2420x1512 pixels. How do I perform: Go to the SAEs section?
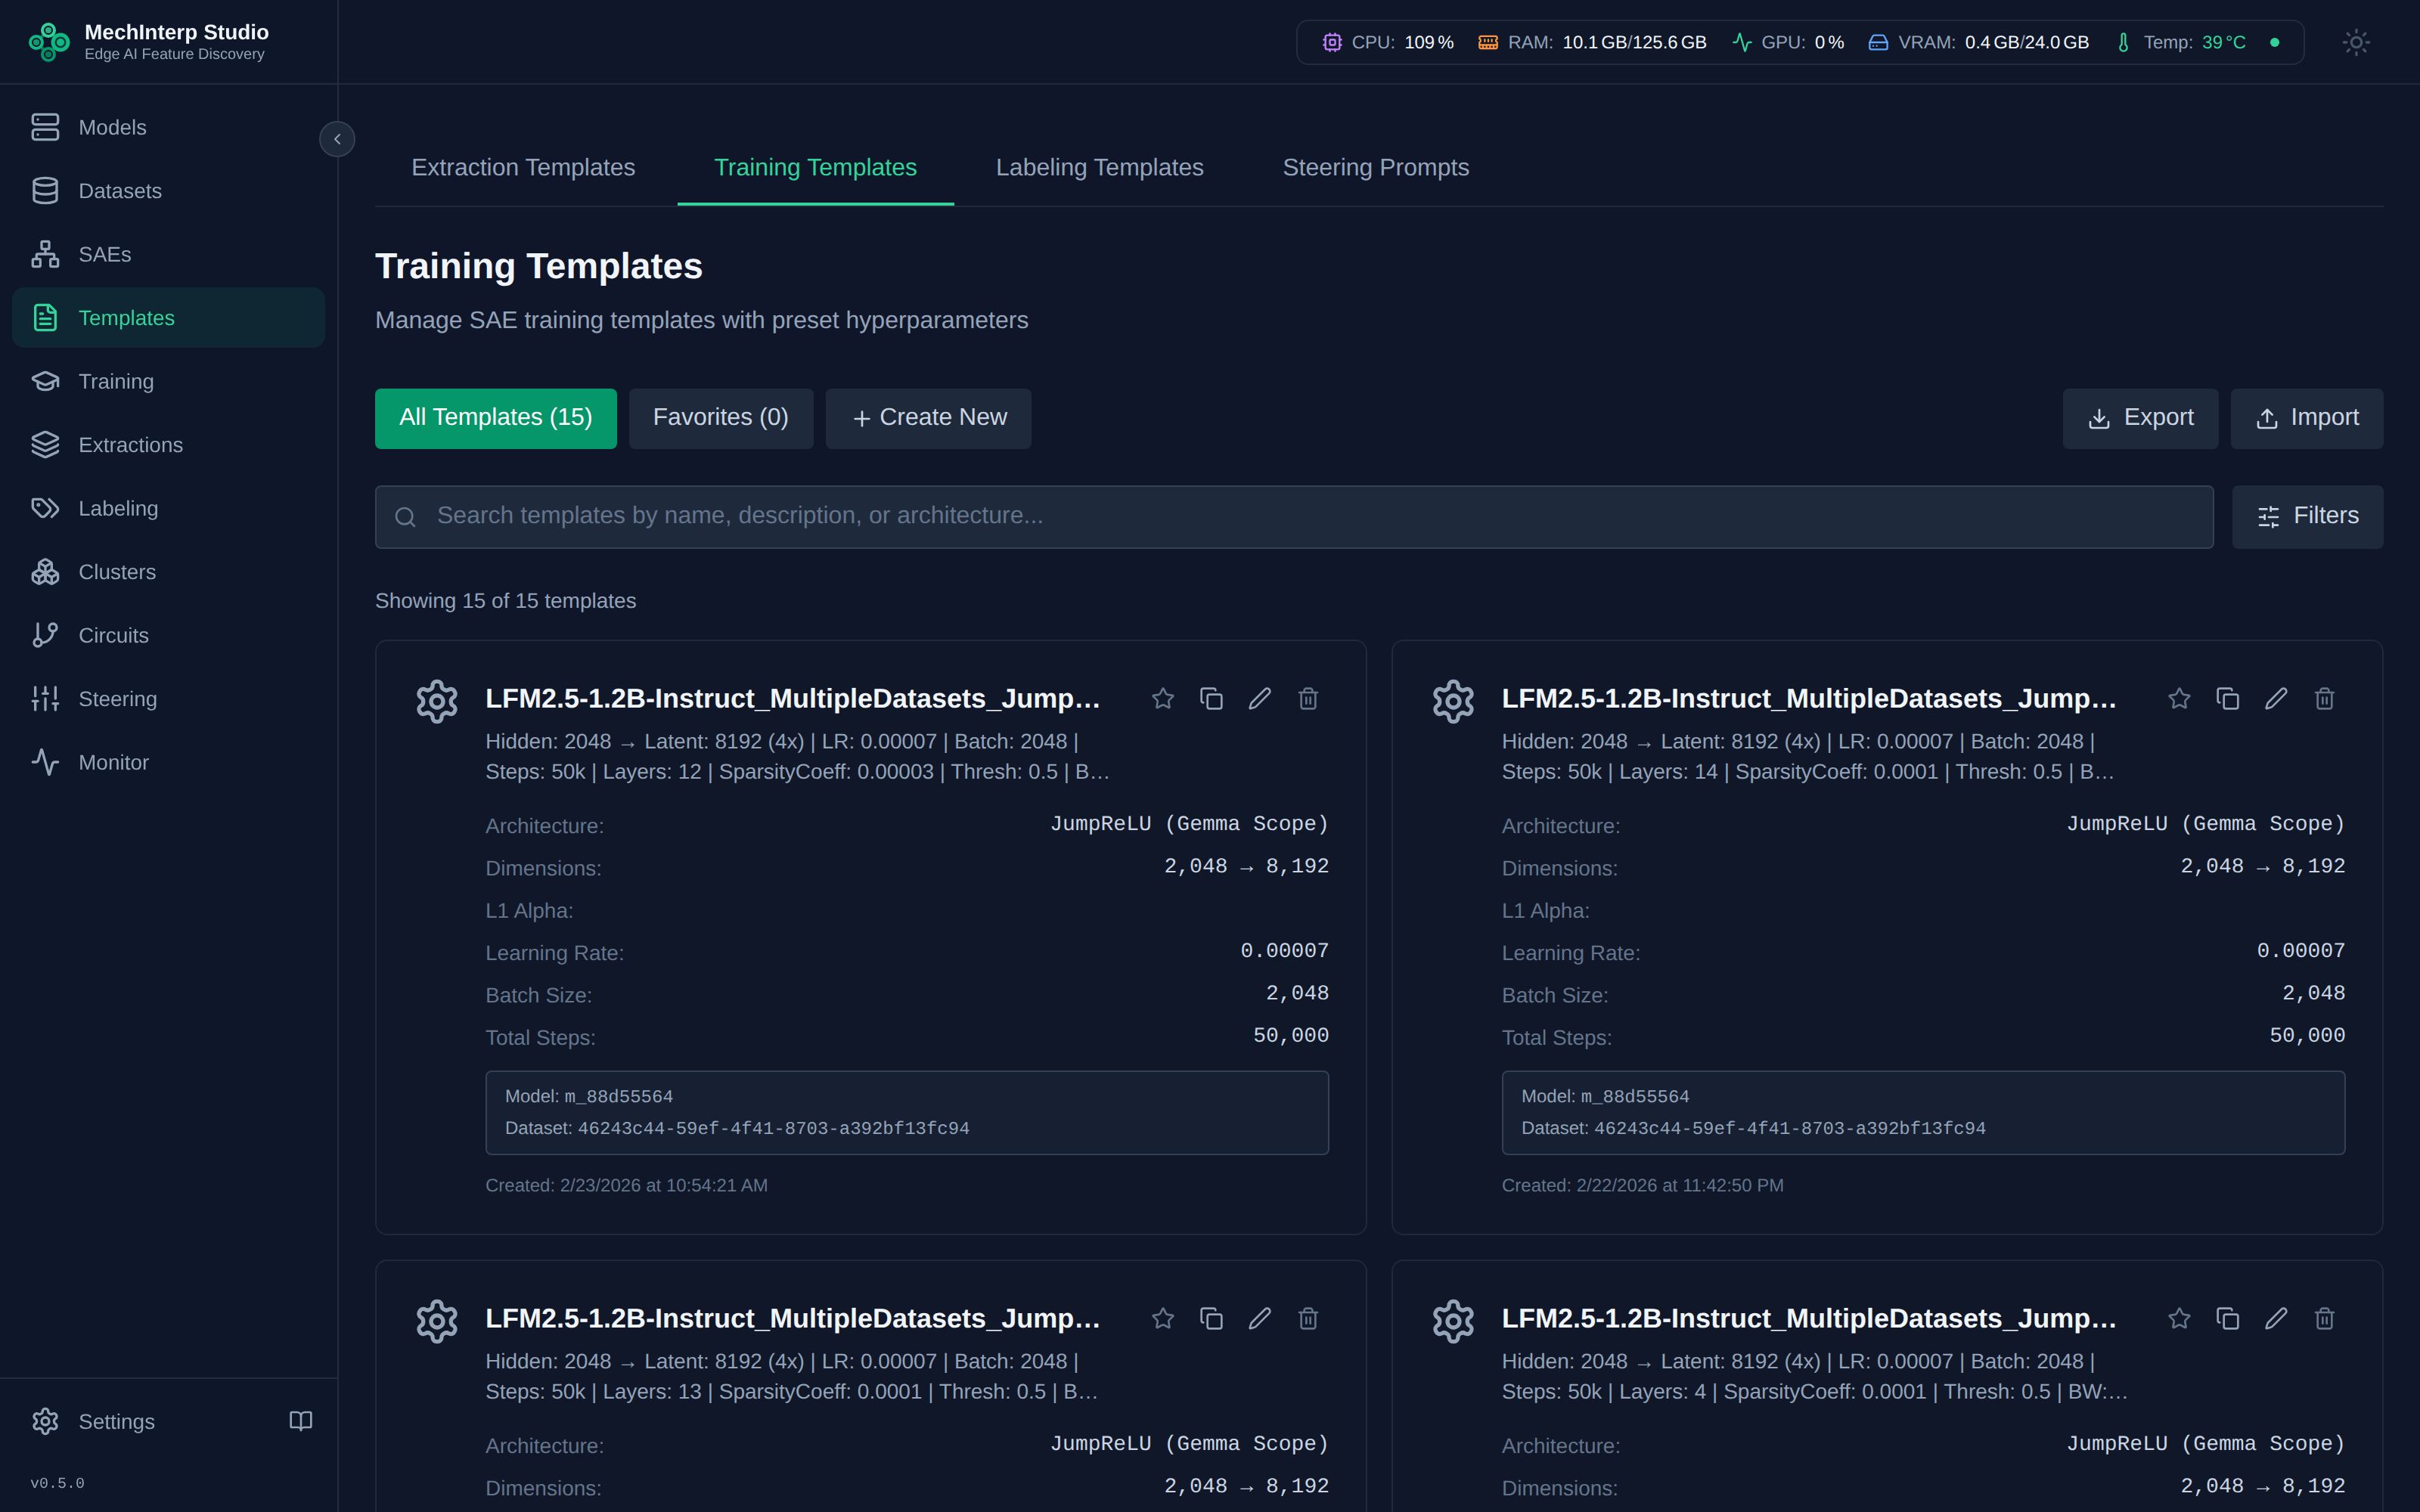(168, 254)
